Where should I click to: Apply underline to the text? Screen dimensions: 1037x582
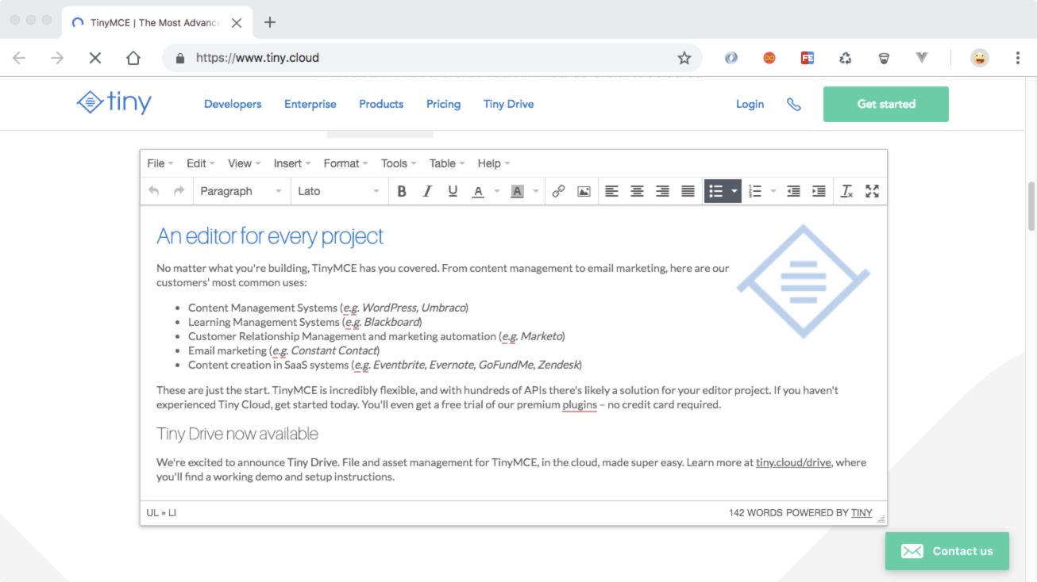453,190
